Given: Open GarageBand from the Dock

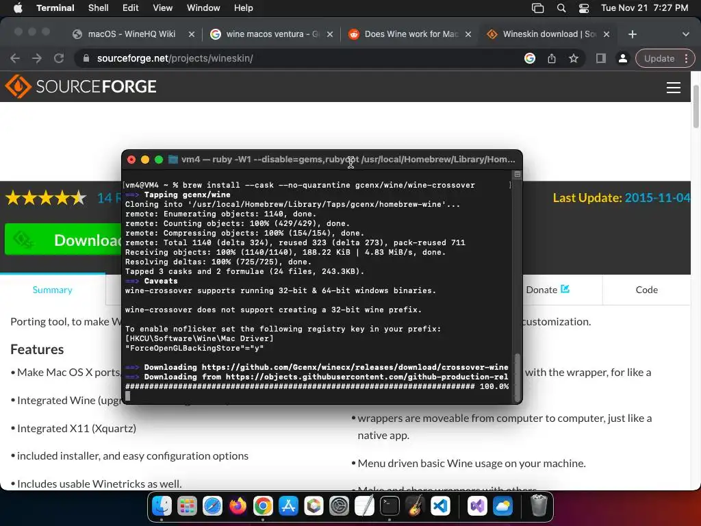Looking at the screenshot, I should coord(415,506).
